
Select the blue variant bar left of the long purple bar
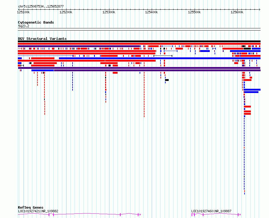43,70
